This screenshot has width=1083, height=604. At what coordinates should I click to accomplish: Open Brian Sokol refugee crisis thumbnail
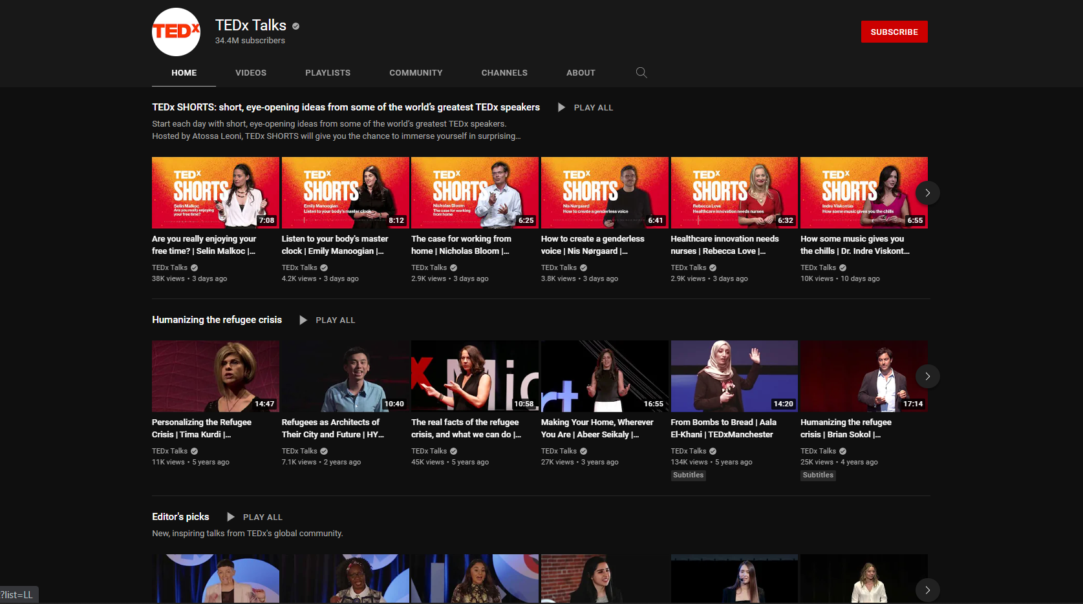(x=864, y=376)
